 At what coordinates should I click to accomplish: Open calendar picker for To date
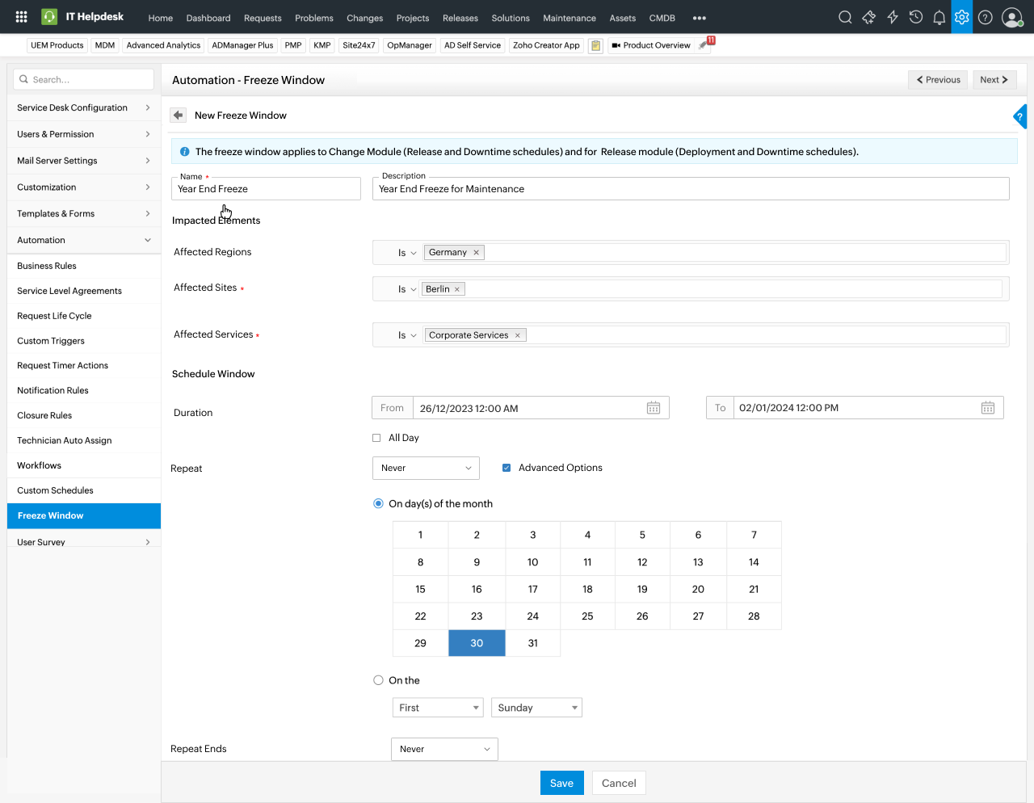click(x=987, y=408)
